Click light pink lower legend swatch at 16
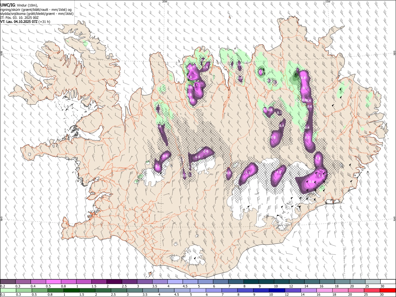 (324, 290)
